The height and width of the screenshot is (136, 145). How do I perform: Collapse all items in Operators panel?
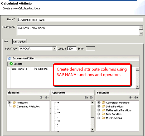pyautogui.click(x=92, y=97)
